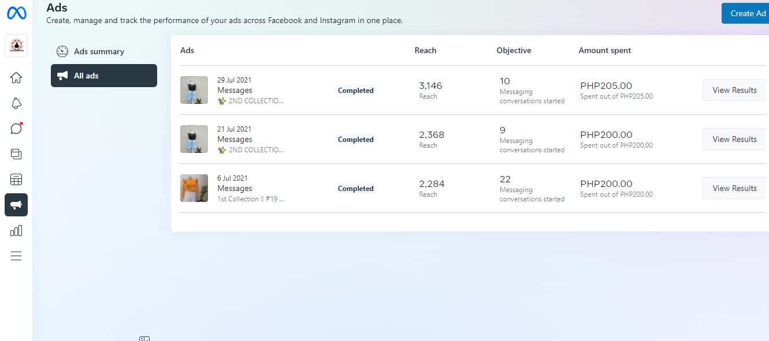Click the Meta logo icon
Screen dimensions: 769x341
coord(16,13)
